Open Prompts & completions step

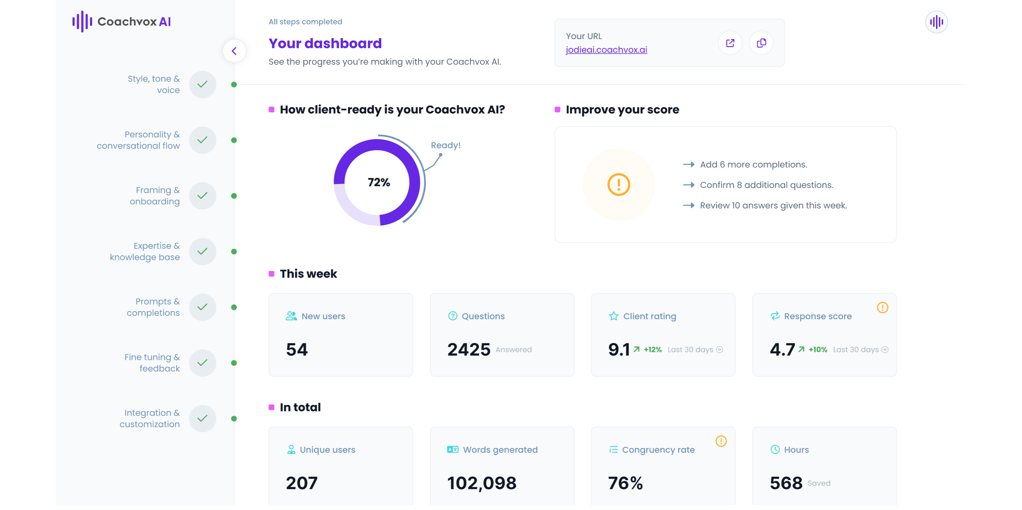pyautogui.click(x=153, y=307)
